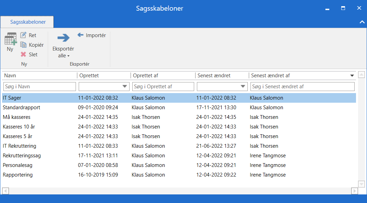Click the Kopiér copy icon
Image resolution: width=367 pixels, height=203 pixels.
23,45
